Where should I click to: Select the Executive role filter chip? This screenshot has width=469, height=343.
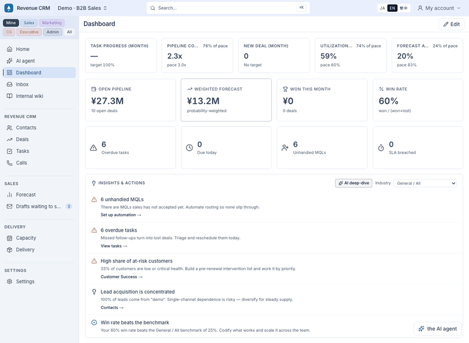(29, 32)
